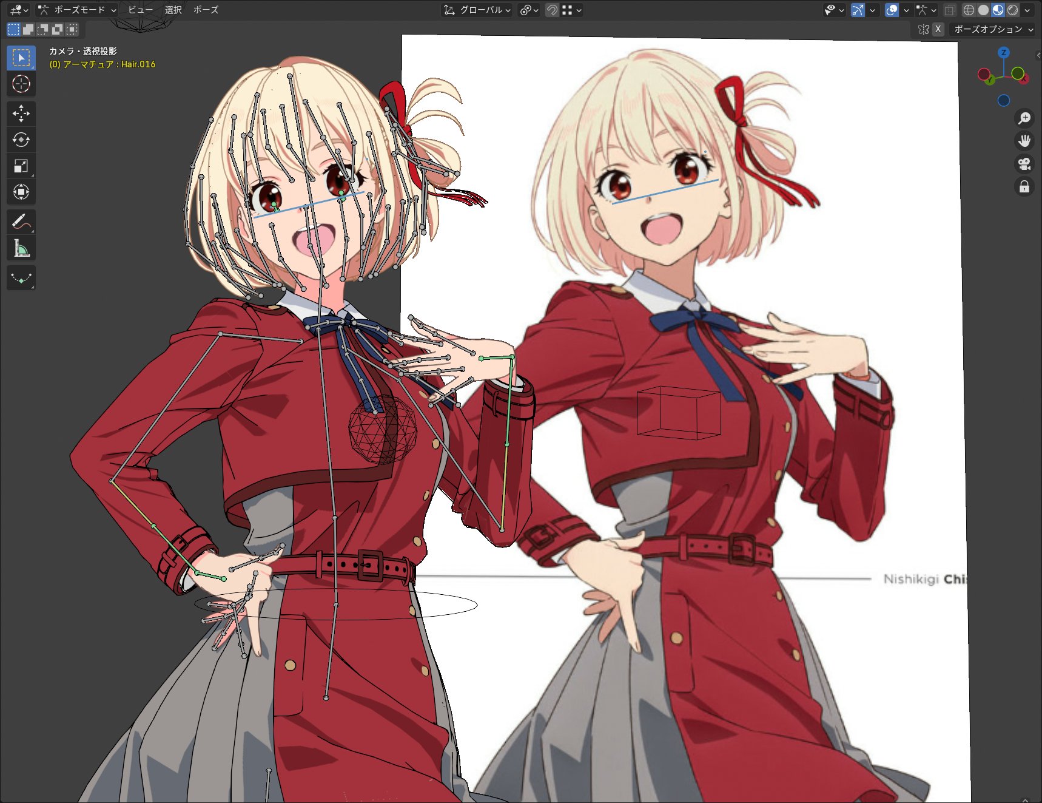
Task: Select the Annotate tool
Action: click(x=21, y=222)
